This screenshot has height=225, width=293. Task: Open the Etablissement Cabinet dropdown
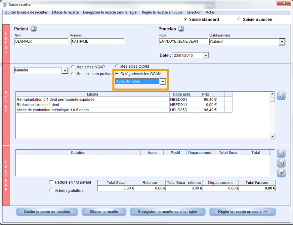pos(282,42)
